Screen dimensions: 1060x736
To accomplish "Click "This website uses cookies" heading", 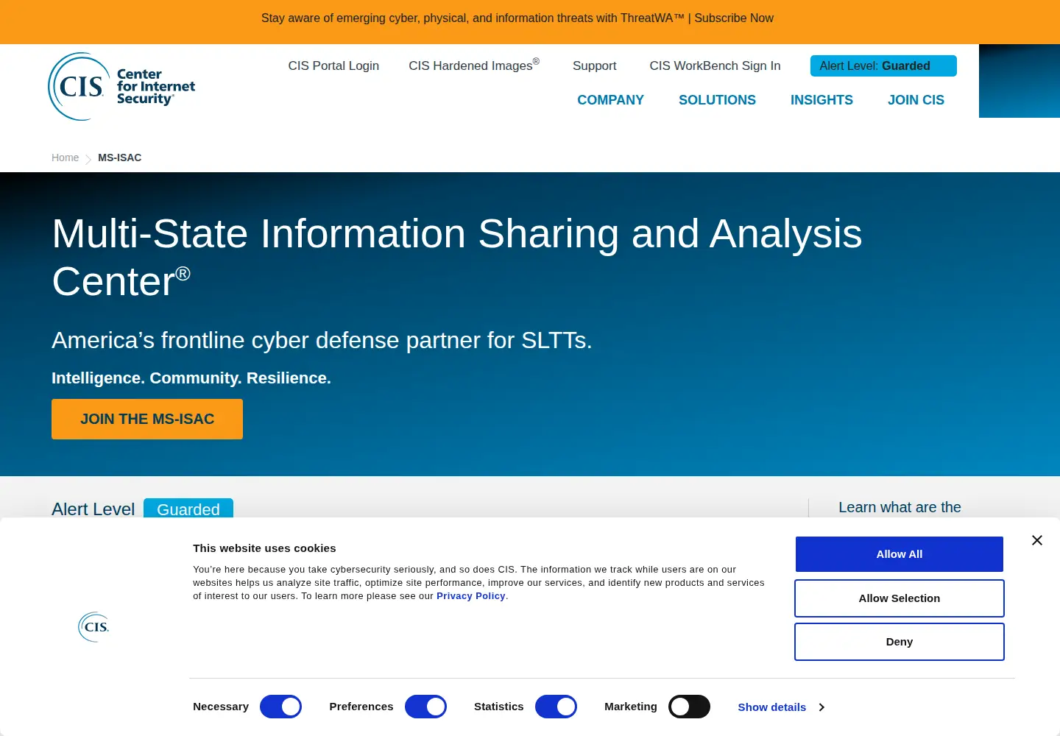I will [264, 548].
